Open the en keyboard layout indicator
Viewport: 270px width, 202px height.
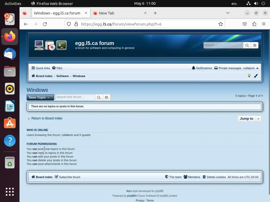[234, 4]
